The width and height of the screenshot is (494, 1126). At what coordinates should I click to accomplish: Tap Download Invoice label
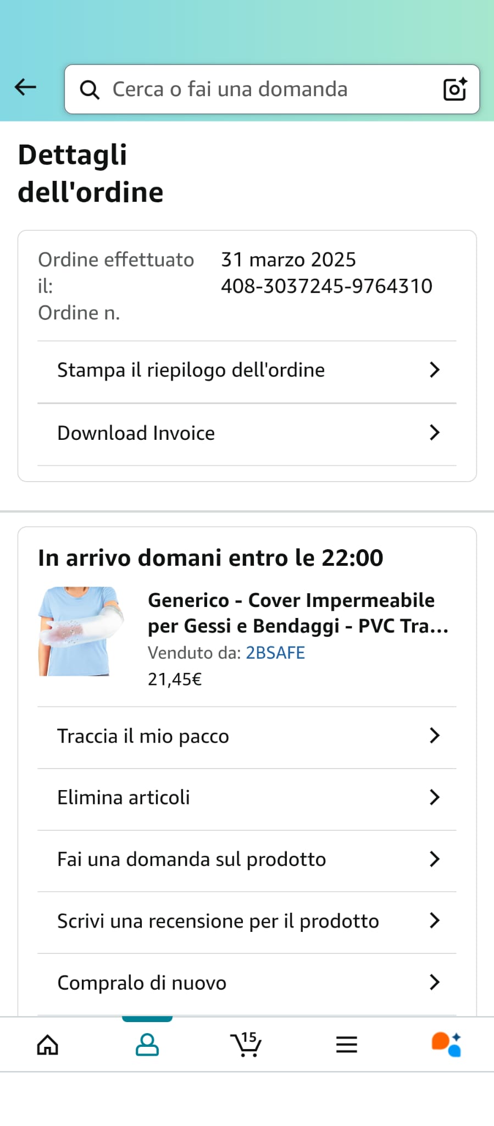[x=136, y=433]
